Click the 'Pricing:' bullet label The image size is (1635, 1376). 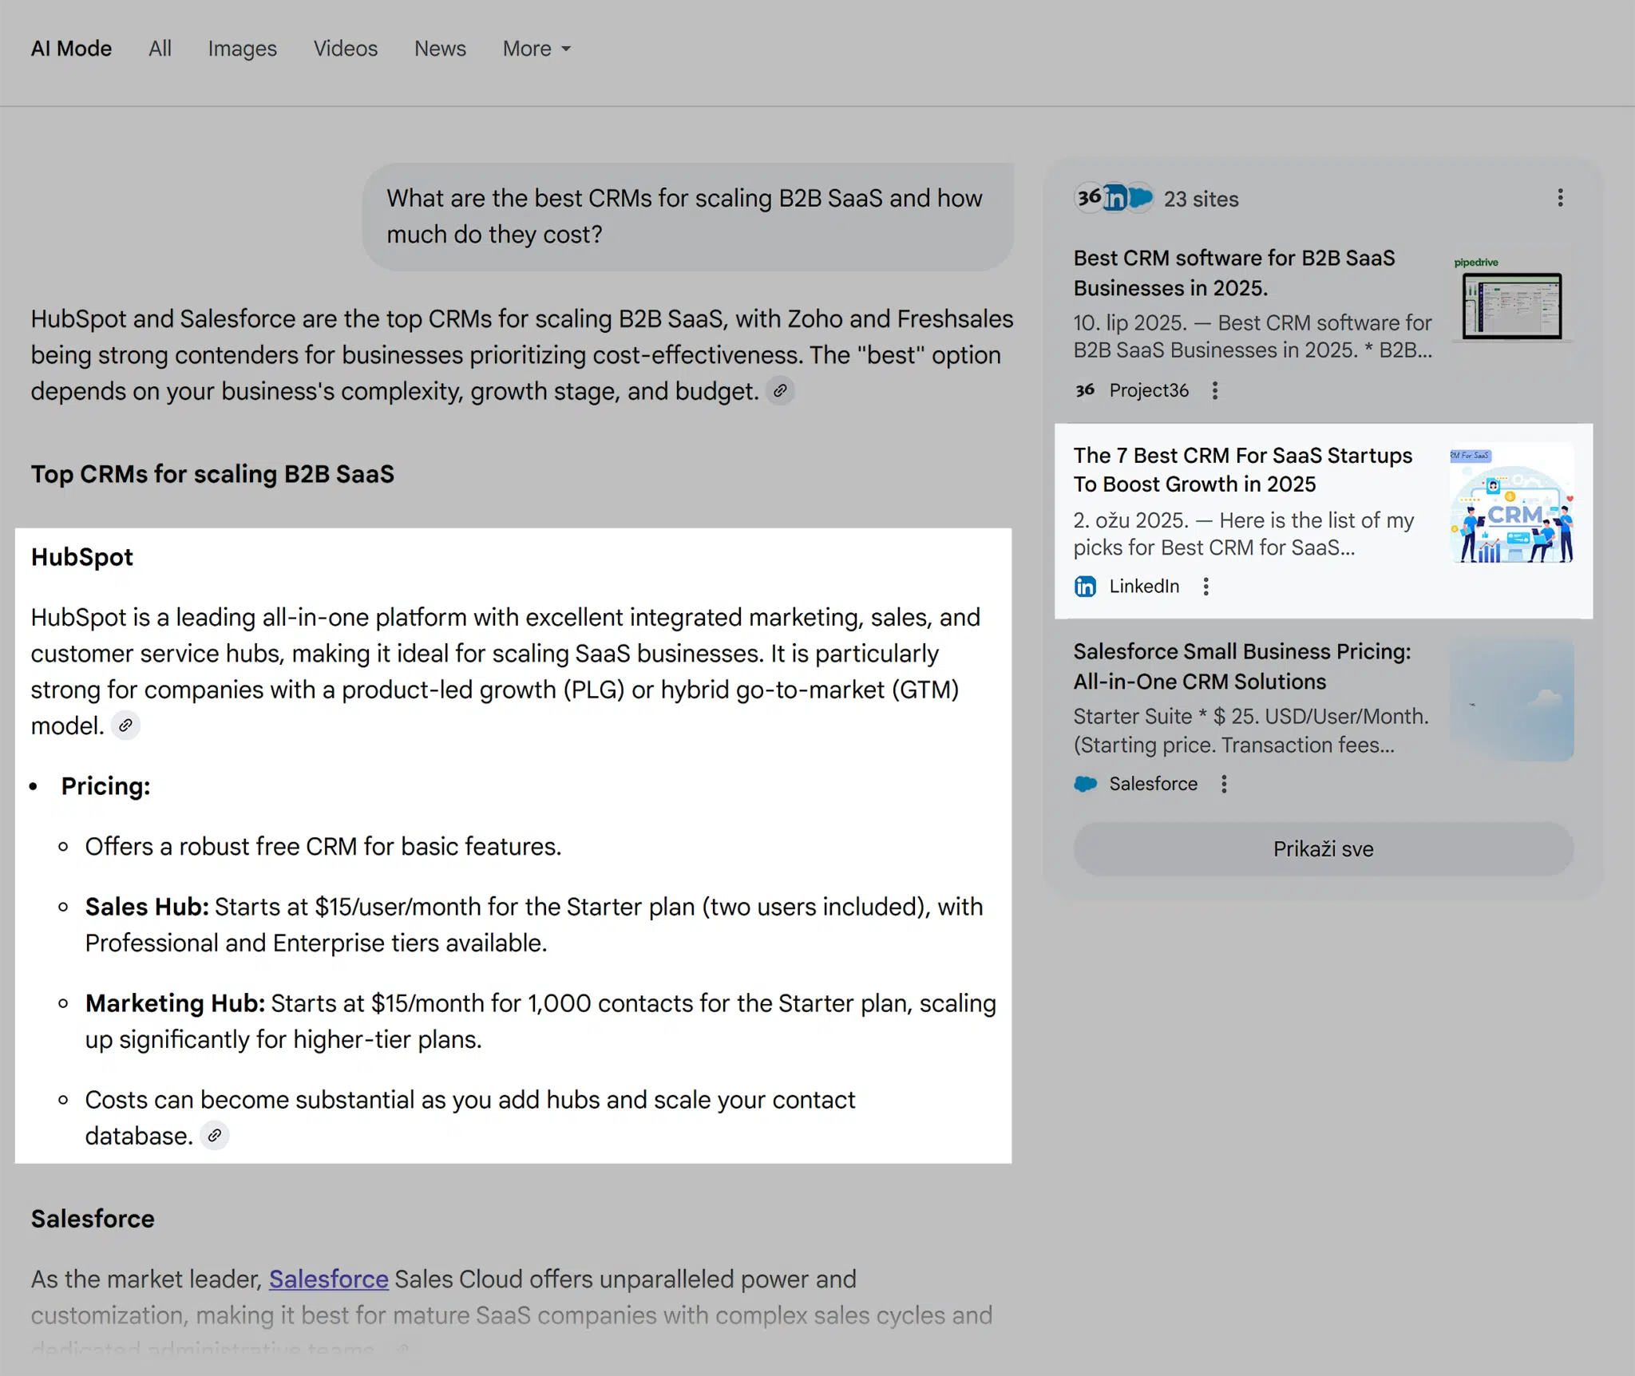click(x=105, y=786)
